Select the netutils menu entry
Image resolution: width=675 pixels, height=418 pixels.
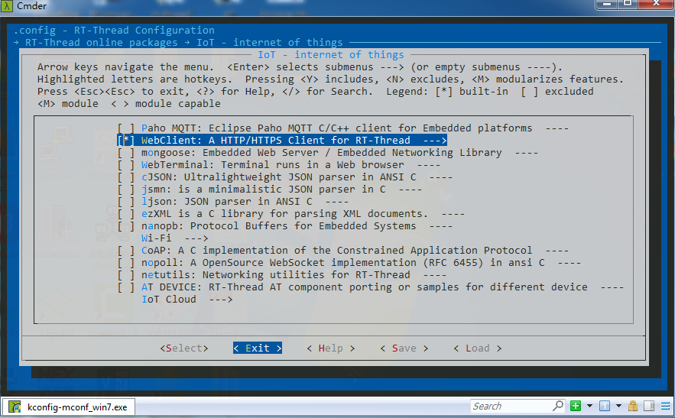click(275, 275)
